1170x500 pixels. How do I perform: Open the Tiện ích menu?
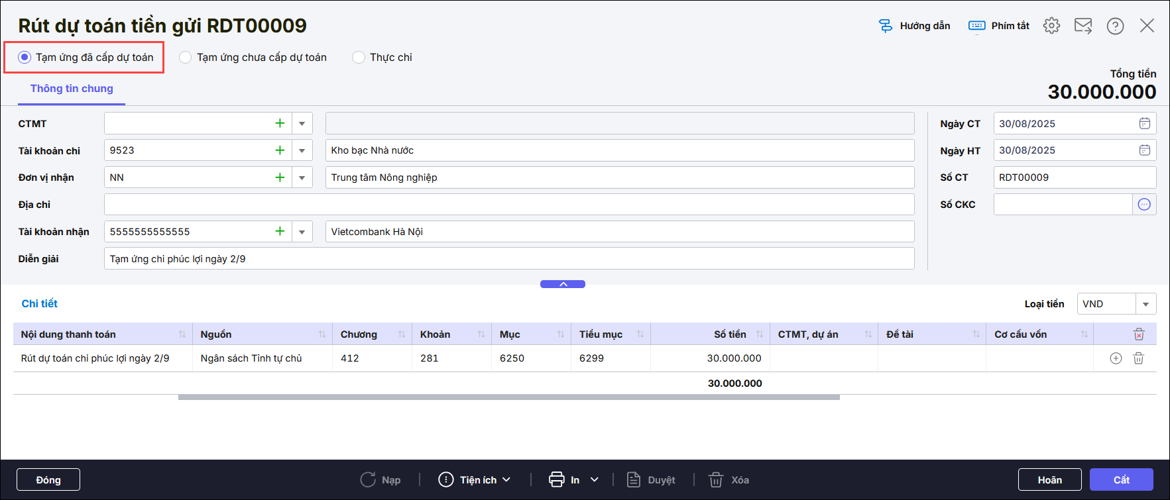(x=475, y=479)
